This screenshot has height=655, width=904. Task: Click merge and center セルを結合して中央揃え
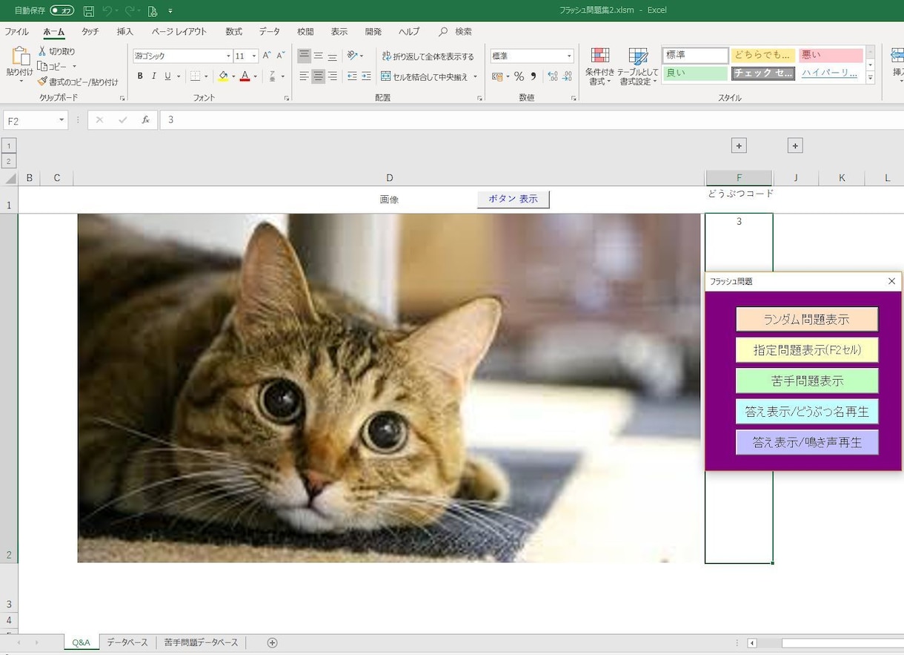tap(424, 76)
